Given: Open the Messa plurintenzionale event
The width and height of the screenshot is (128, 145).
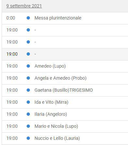Looking at the screenshot, I should [58, 18].
